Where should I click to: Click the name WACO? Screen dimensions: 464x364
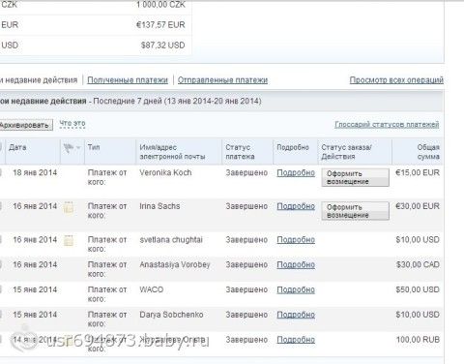(x=152, y=289)
